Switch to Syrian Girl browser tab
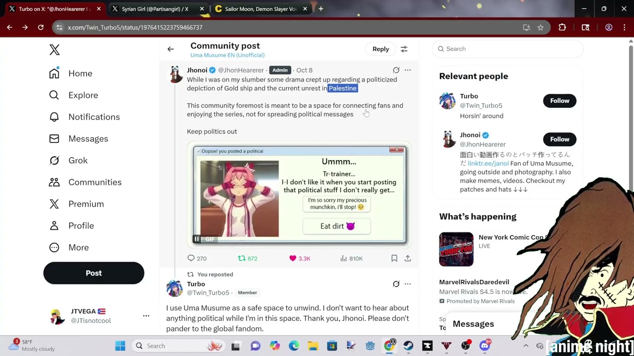The height and width of the screenshot is (356, 634). (155, 9)
